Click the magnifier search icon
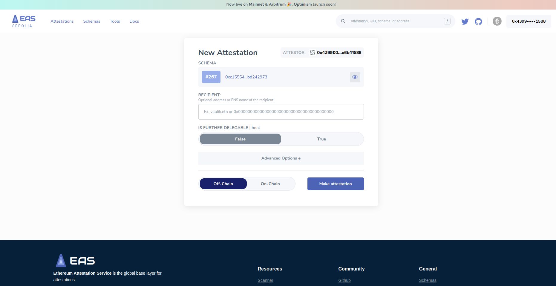The width and height of the screenshot is (556, 286). (x=343, y=21)
